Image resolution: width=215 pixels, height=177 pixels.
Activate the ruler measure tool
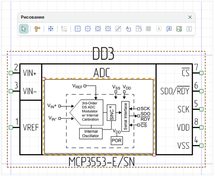pyautogui.click(x=37, y=29)
